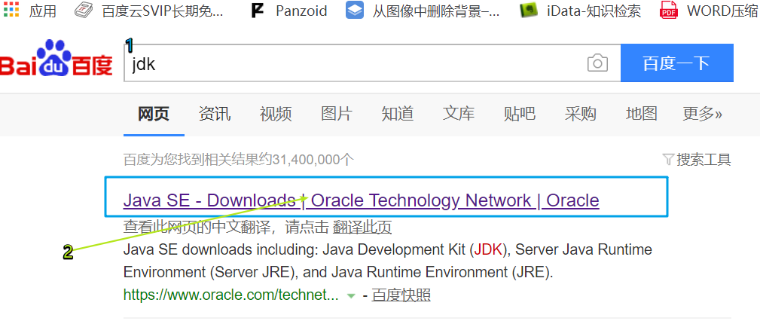760x324 pixels.
Task: Click the 百度一下 search button
Action: click(676, 63)
